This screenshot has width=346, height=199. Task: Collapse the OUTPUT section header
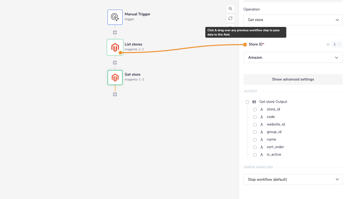(250, 91)
